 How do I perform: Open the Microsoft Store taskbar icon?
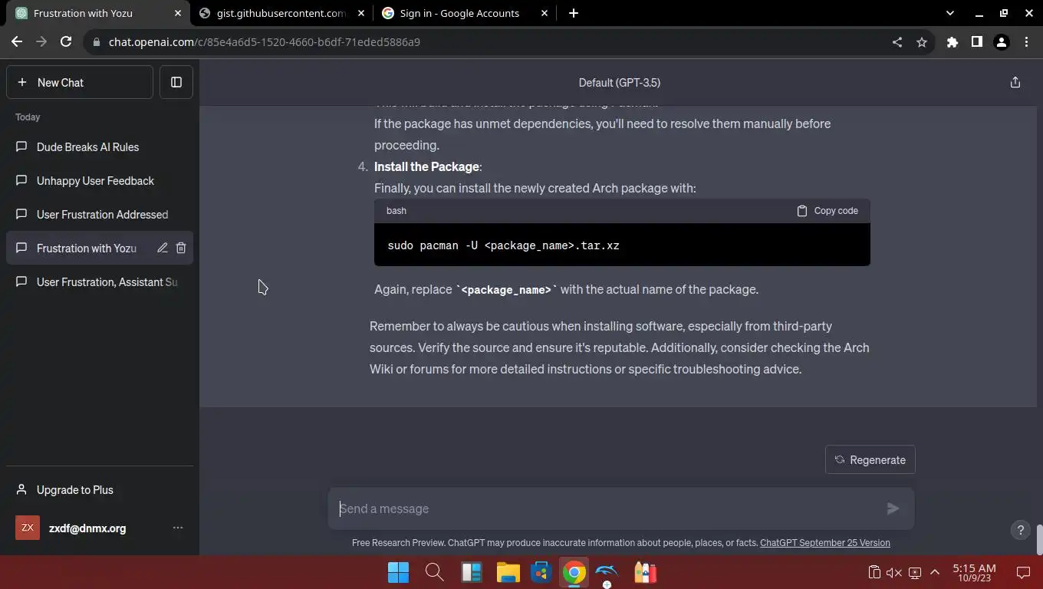(x=541, y=573)
